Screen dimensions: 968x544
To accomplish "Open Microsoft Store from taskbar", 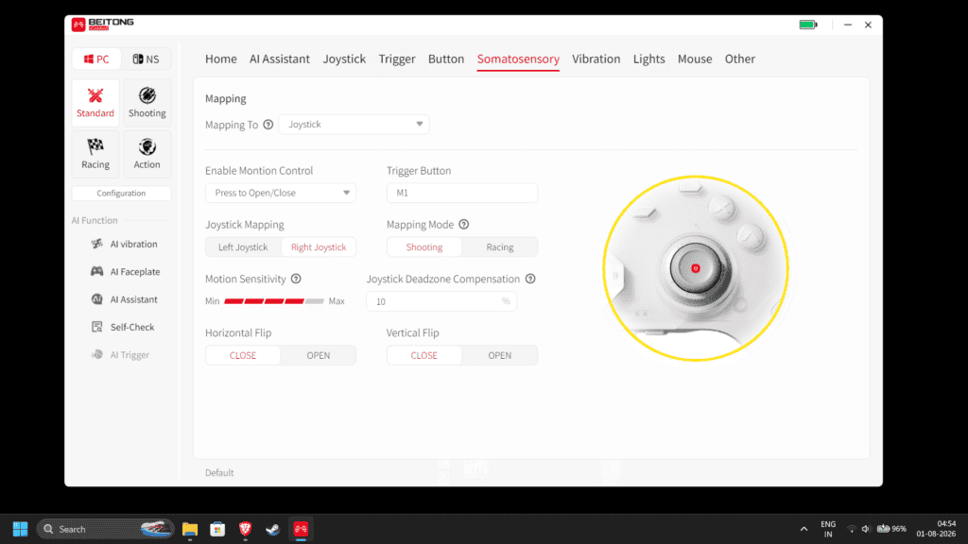I will point(217,529).
